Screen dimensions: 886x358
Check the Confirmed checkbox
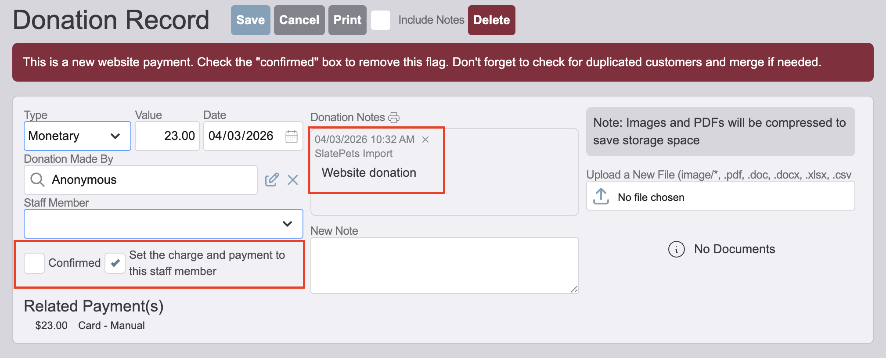pyautogui.click(x=34, y=262)
